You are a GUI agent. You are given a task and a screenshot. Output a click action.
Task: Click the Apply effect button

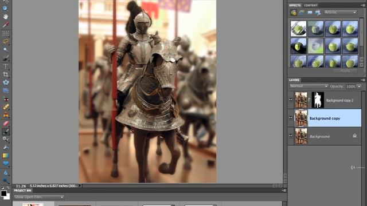point(345,70)
